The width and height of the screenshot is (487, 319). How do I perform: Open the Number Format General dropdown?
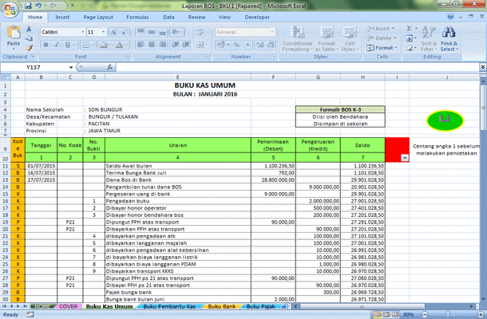pos(272,32)
